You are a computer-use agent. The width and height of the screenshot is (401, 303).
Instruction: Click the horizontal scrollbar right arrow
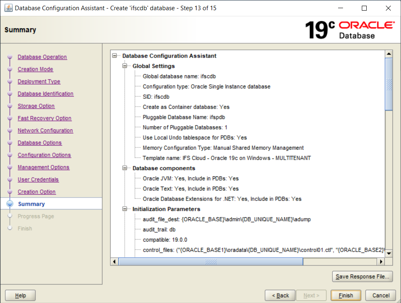pos(381,262)
